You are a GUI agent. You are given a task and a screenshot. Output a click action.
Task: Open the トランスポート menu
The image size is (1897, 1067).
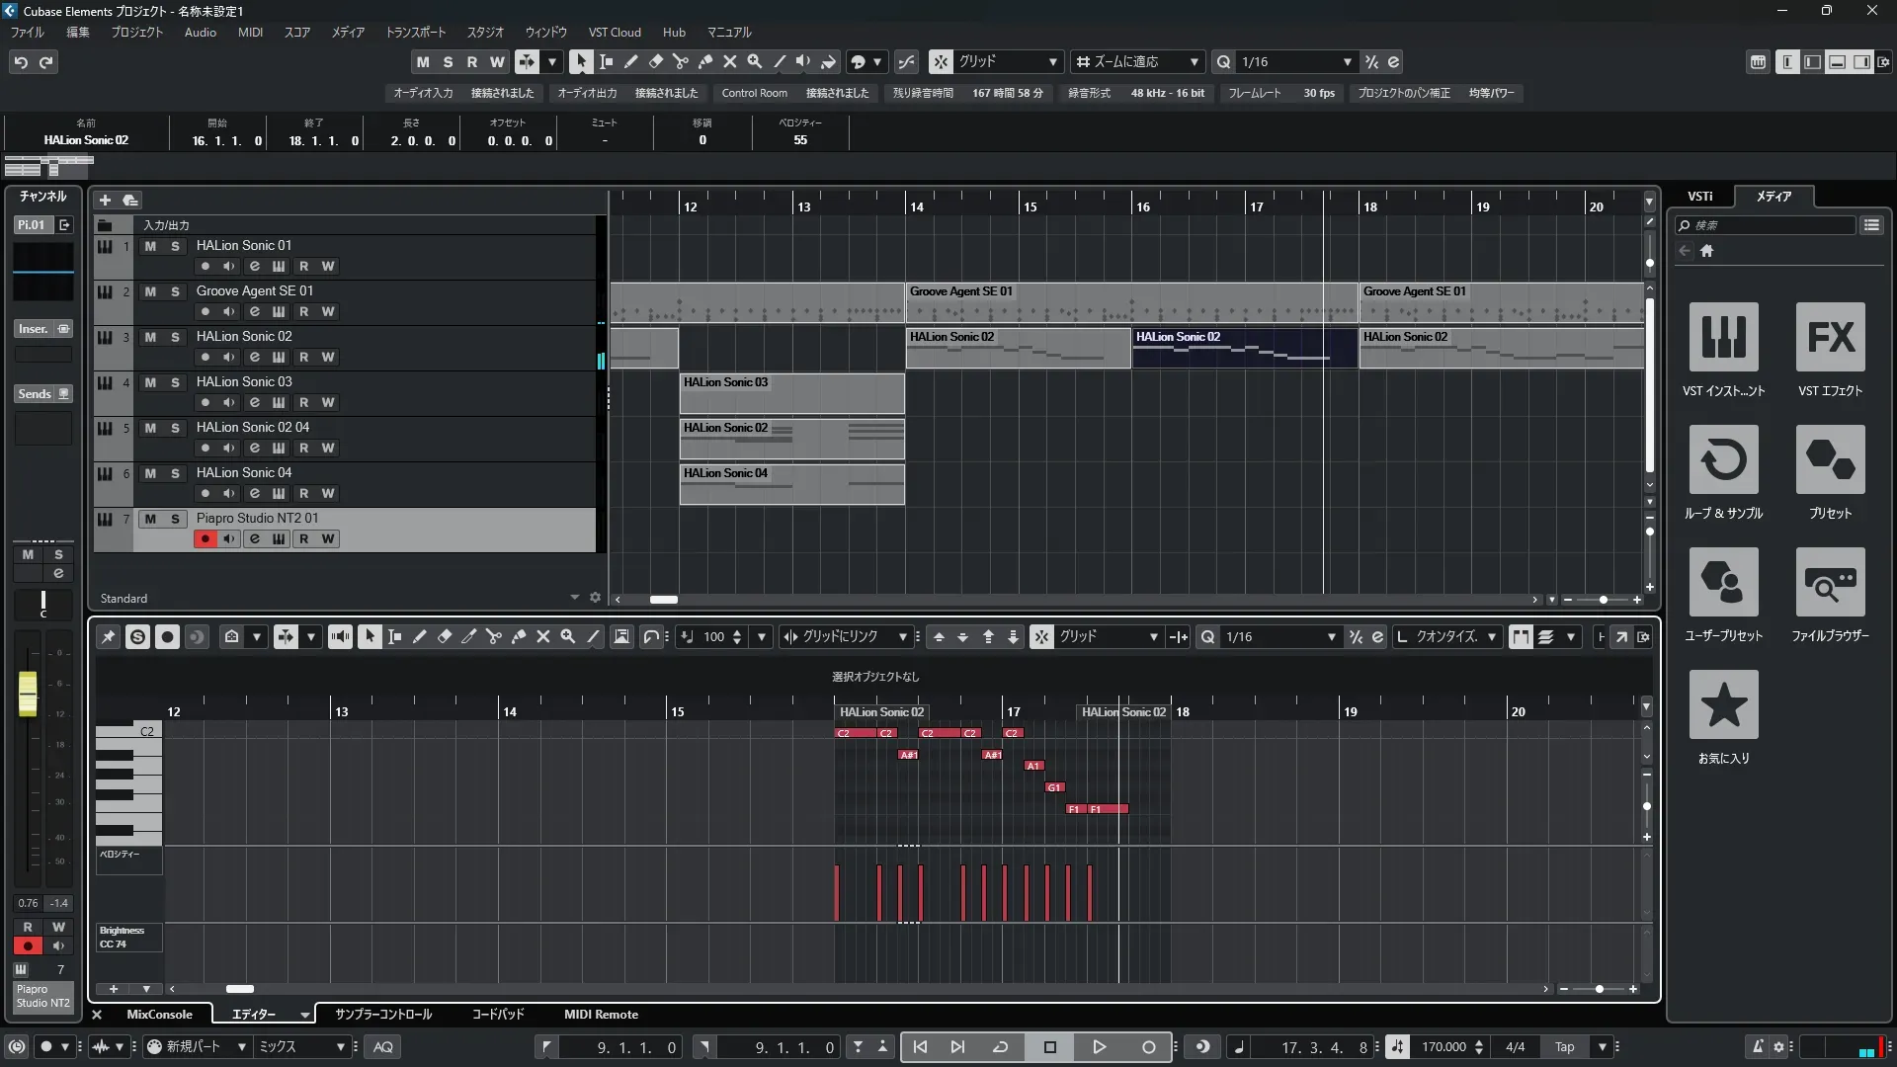[x=415, y=32]
